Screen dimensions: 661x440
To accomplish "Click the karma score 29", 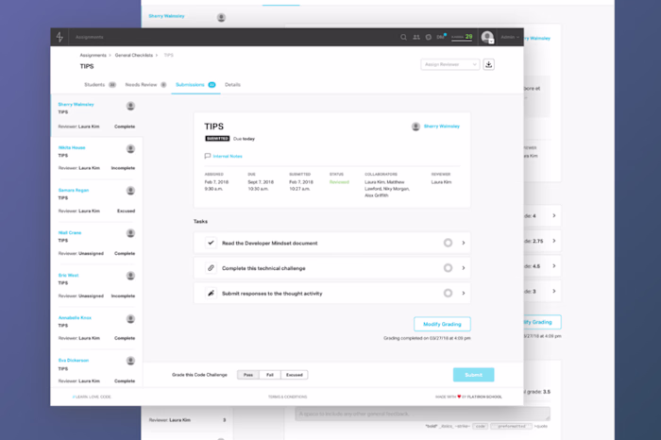I will 462,37.
